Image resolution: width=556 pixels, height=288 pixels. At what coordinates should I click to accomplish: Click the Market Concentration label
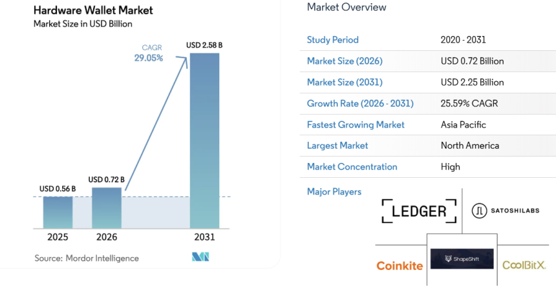352,167
